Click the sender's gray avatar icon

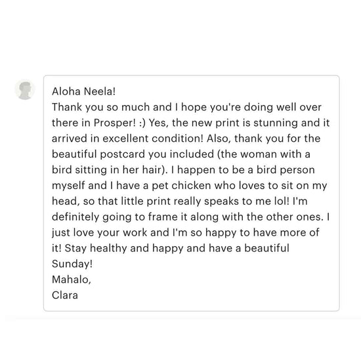click(25, 90)
